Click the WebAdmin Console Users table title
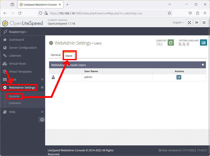 point(68,65)
